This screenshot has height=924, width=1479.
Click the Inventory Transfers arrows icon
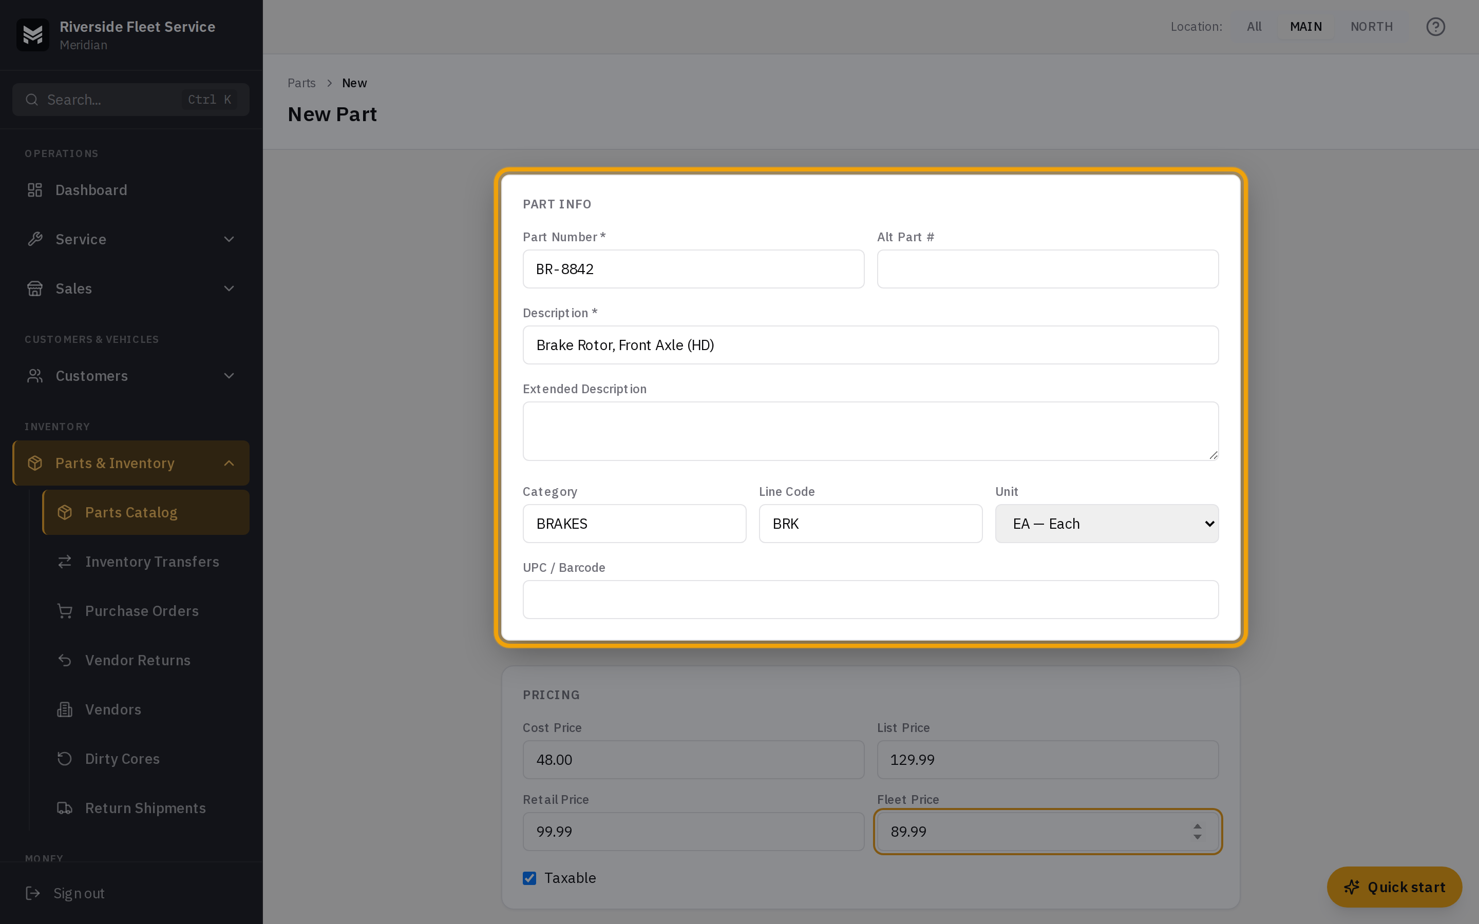[65, 562]
